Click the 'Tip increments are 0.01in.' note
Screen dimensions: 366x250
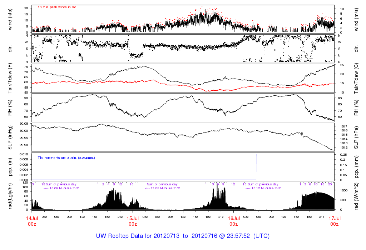(x=66, y=158)
